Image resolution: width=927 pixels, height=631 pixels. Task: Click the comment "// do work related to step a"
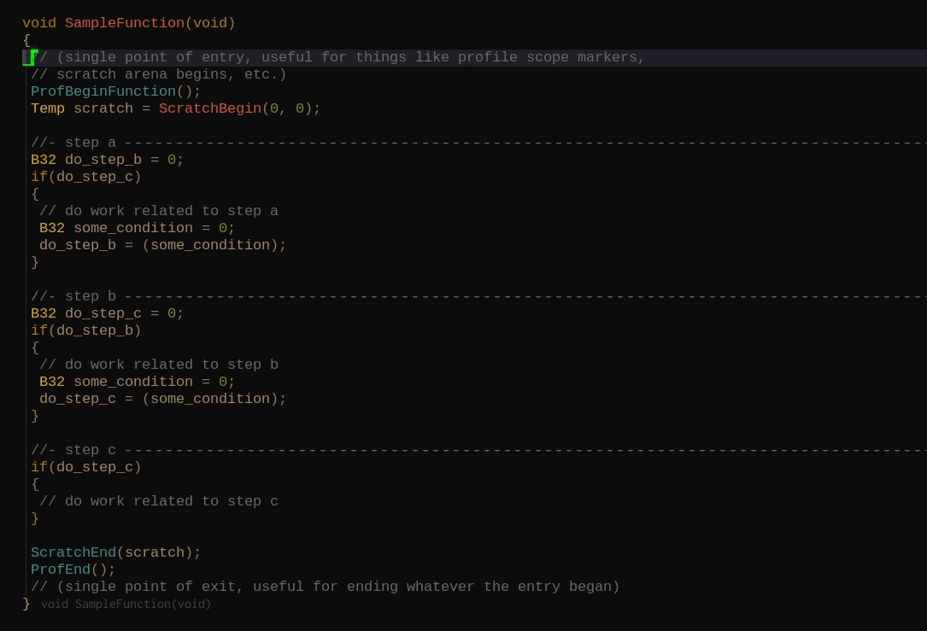pyautogui.click(x=158, y=211)
